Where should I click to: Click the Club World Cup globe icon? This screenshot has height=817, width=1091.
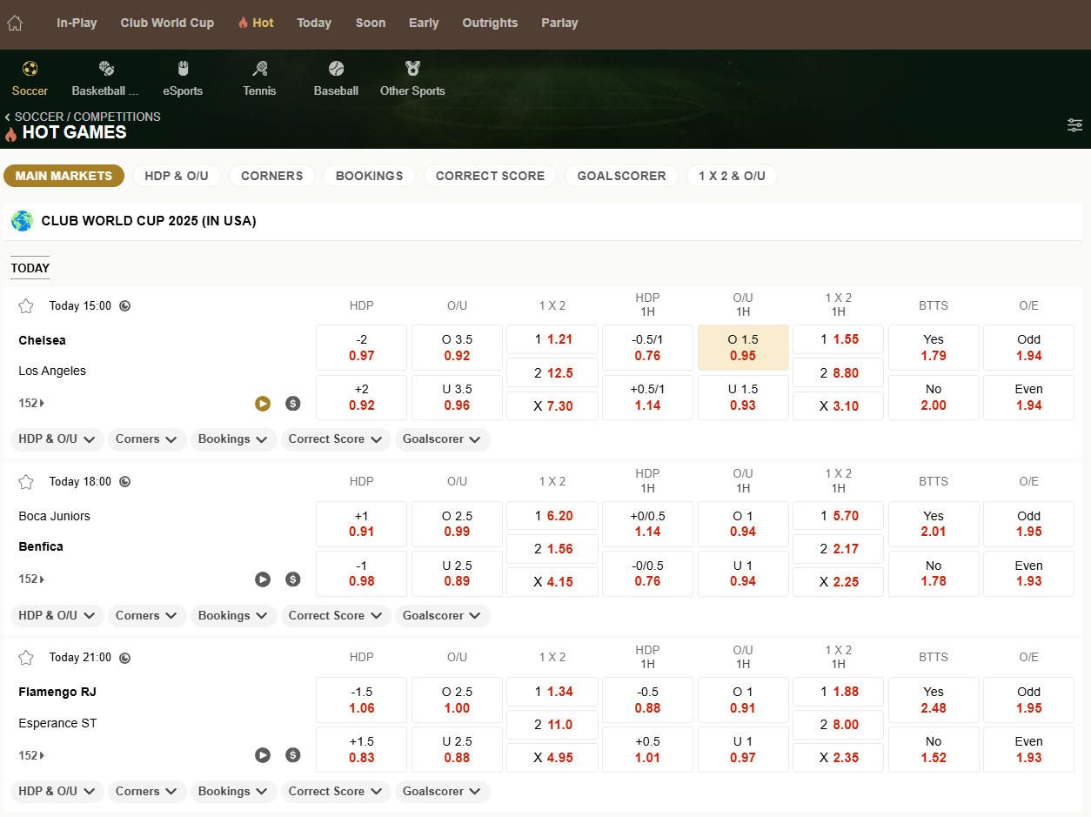tap(22, 221)
